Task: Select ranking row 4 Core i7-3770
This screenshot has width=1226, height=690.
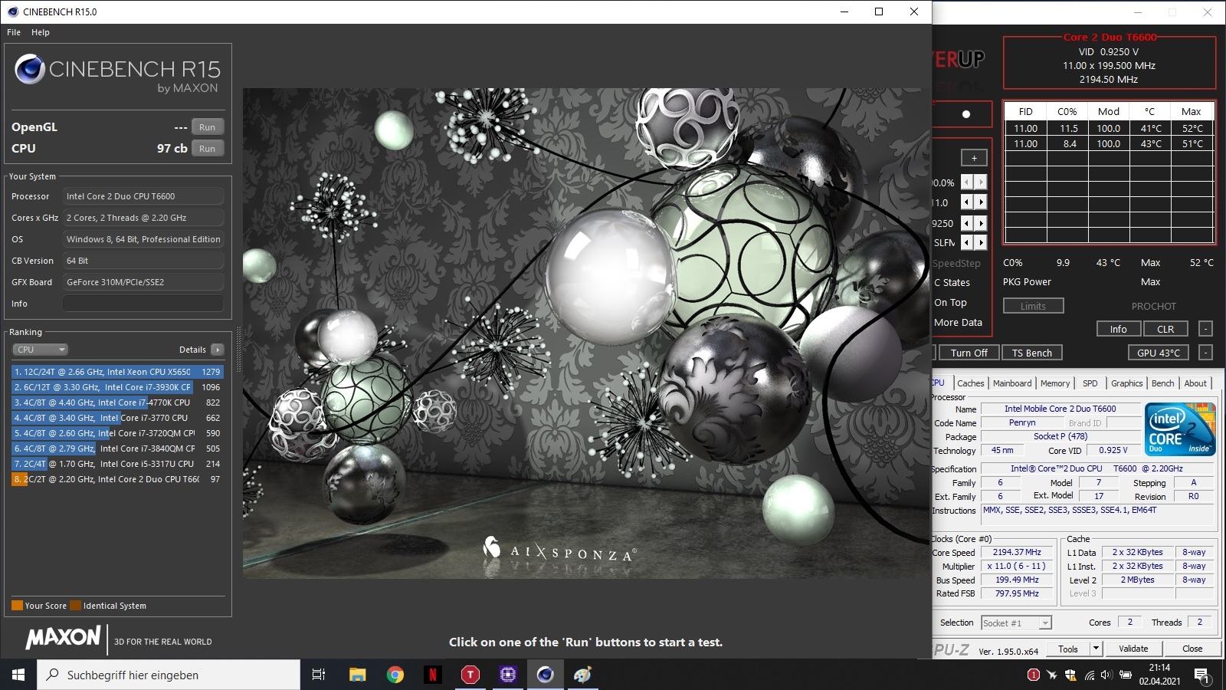Action: (x=117, y=418)
